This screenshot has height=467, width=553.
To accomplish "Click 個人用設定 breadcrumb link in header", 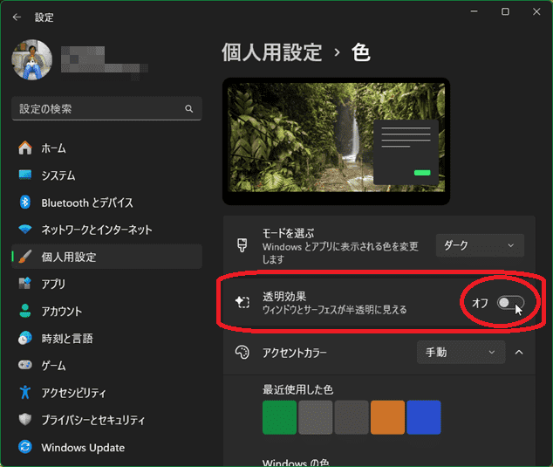I will pyautogui.click(x=271, y=52).
